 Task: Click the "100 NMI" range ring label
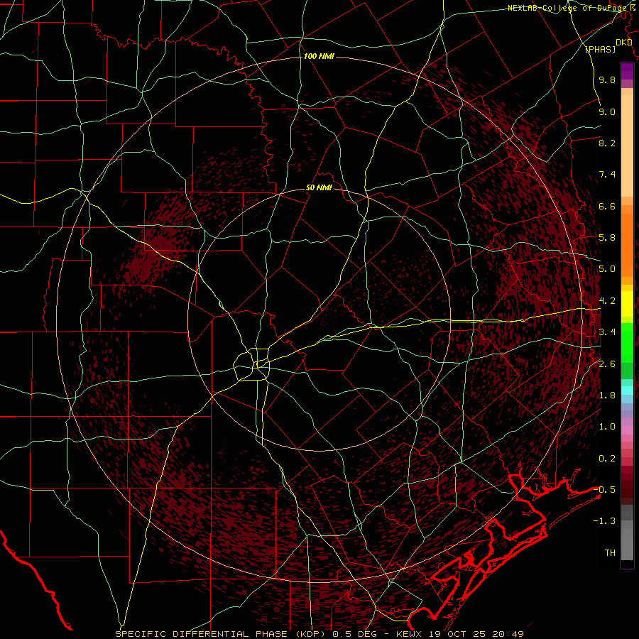[x=319, y=56]
